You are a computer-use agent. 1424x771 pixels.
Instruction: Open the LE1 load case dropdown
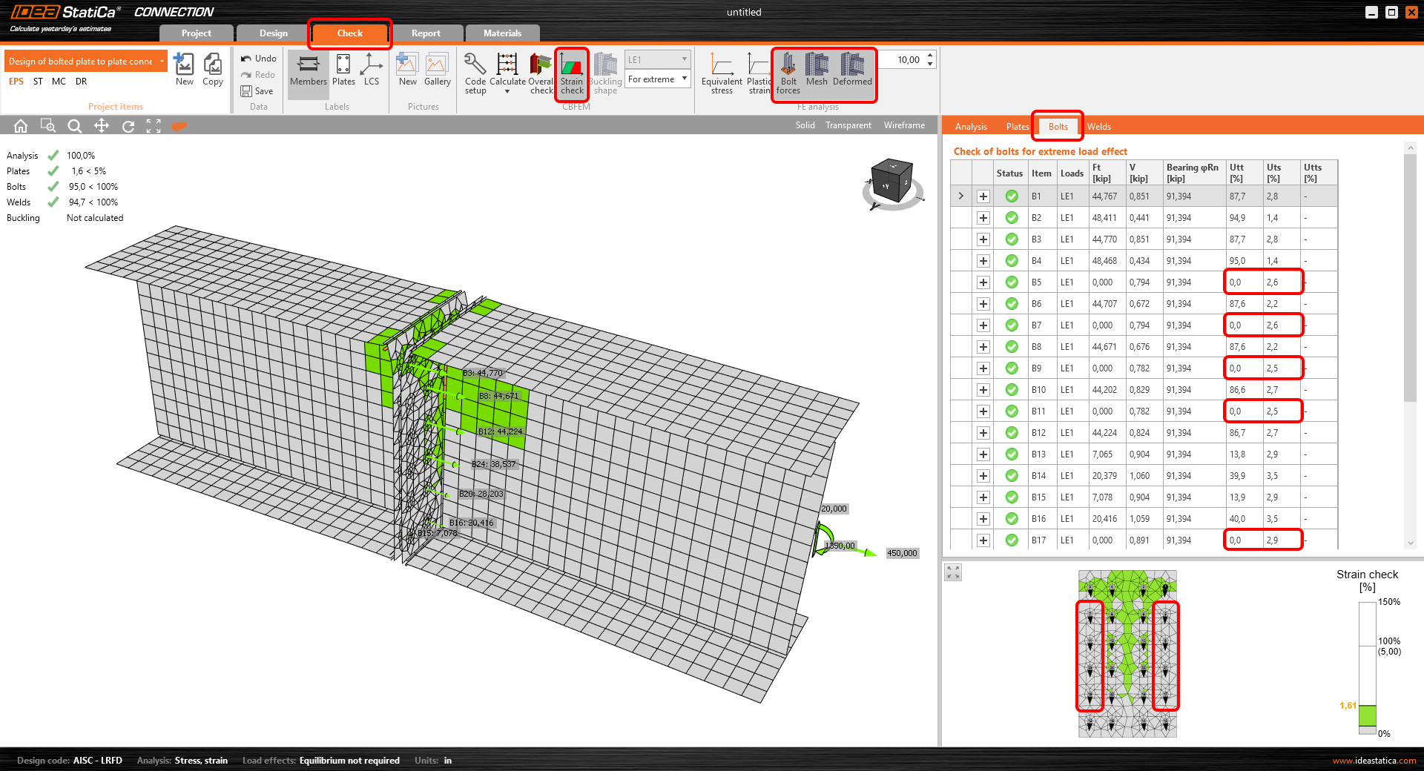coord(682,59)
